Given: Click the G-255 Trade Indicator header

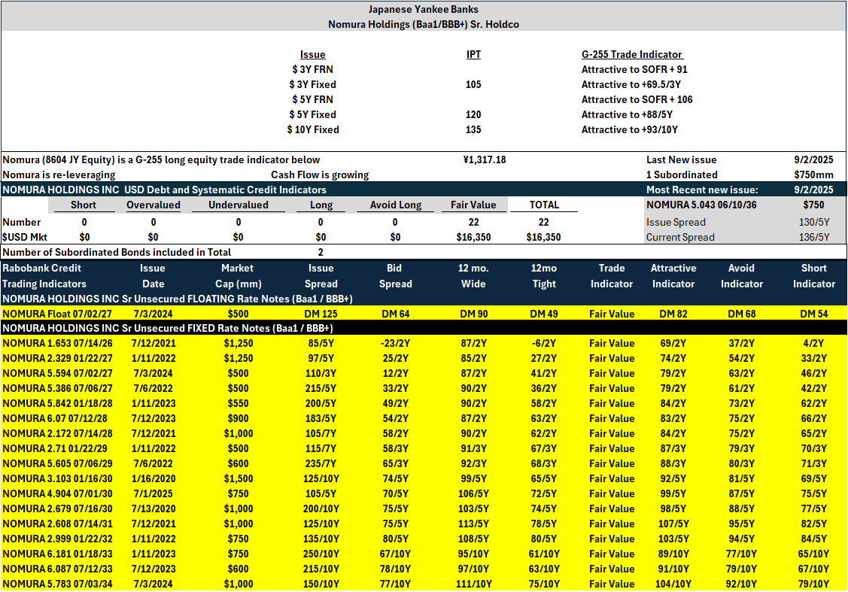Looking at the screenshot, I should (x=632, y=54).
